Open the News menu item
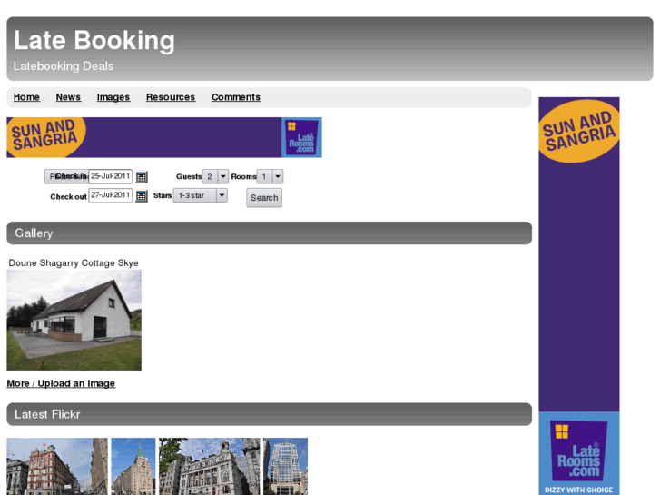The height and width of the screenshot is (495, 660). [x=68, y=97]
